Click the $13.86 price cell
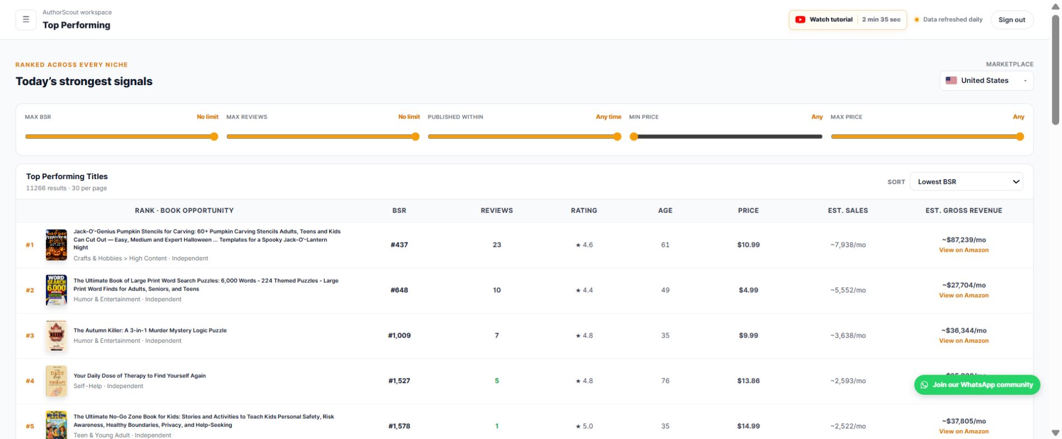1062x439 pixels. (748, 381)
